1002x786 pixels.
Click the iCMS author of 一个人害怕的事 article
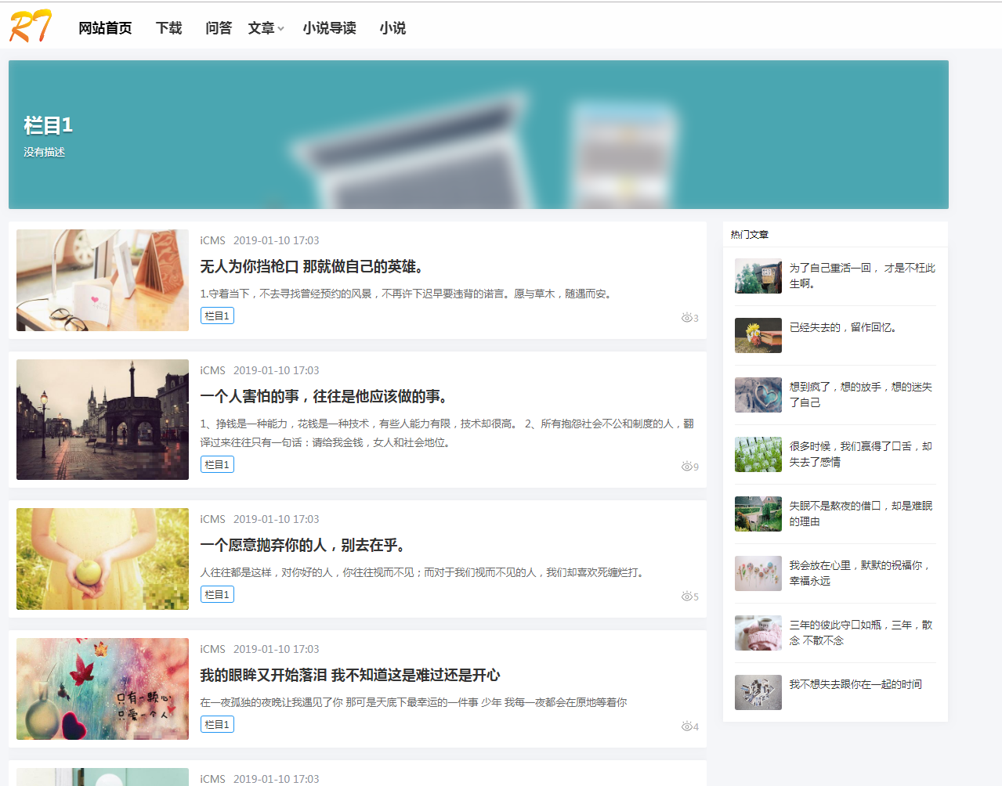212,370
